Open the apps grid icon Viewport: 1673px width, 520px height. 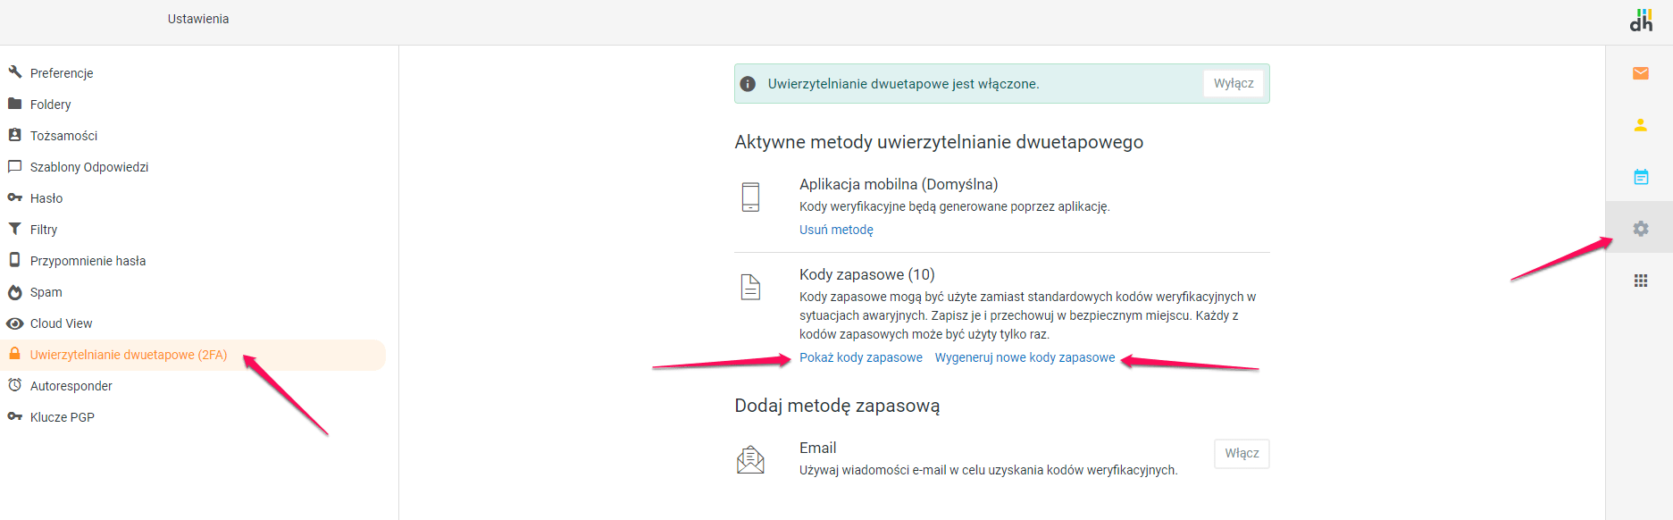tap(1641, 281)
